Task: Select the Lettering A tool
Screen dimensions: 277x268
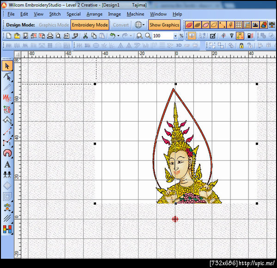Action: pyautogui.click(x=7, y=164)
